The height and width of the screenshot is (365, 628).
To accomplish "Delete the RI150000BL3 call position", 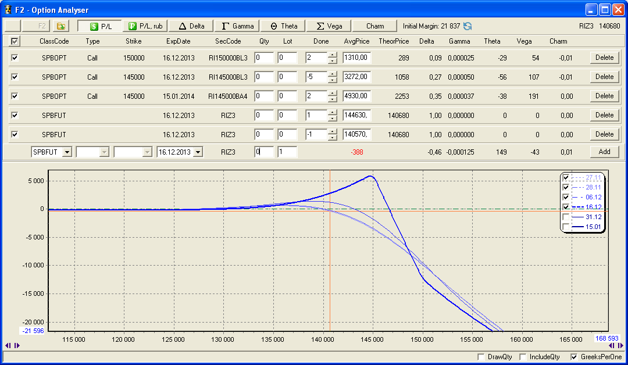I will (604, 58).
